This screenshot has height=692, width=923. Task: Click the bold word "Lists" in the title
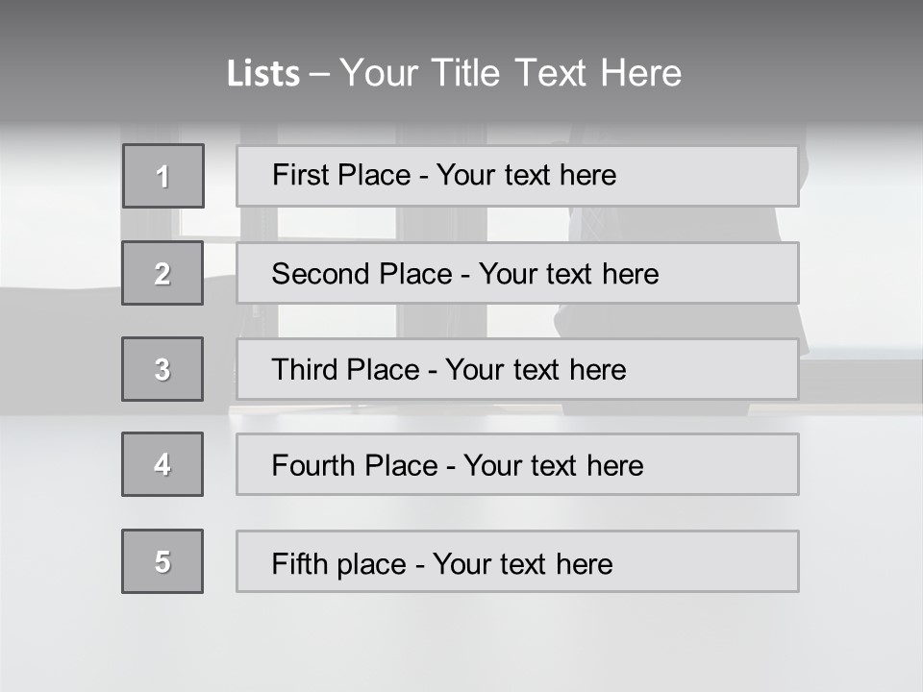(x=263, y=74)
